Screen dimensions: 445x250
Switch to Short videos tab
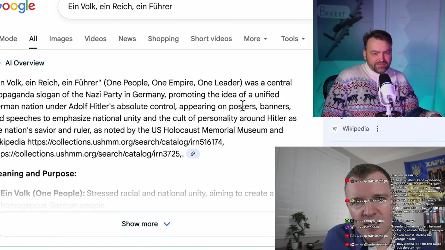point(211,39)
